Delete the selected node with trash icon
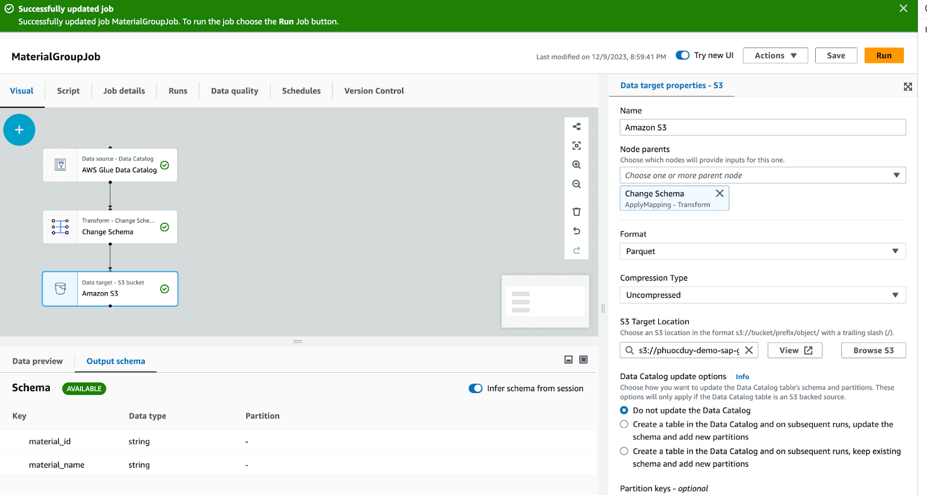 576,212
